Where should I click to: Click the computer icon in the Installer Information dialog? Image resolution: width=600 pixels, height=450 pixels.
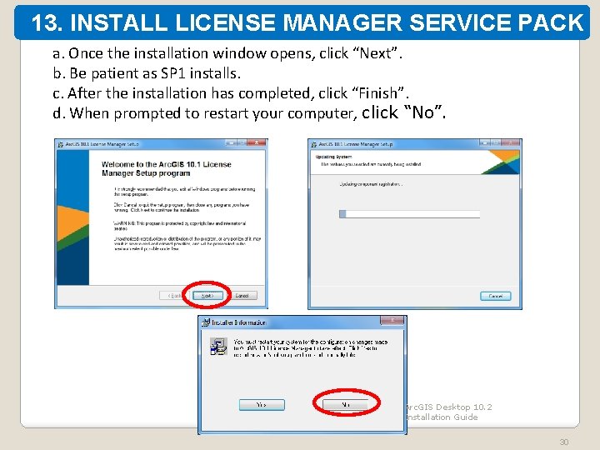click(218, 347)
